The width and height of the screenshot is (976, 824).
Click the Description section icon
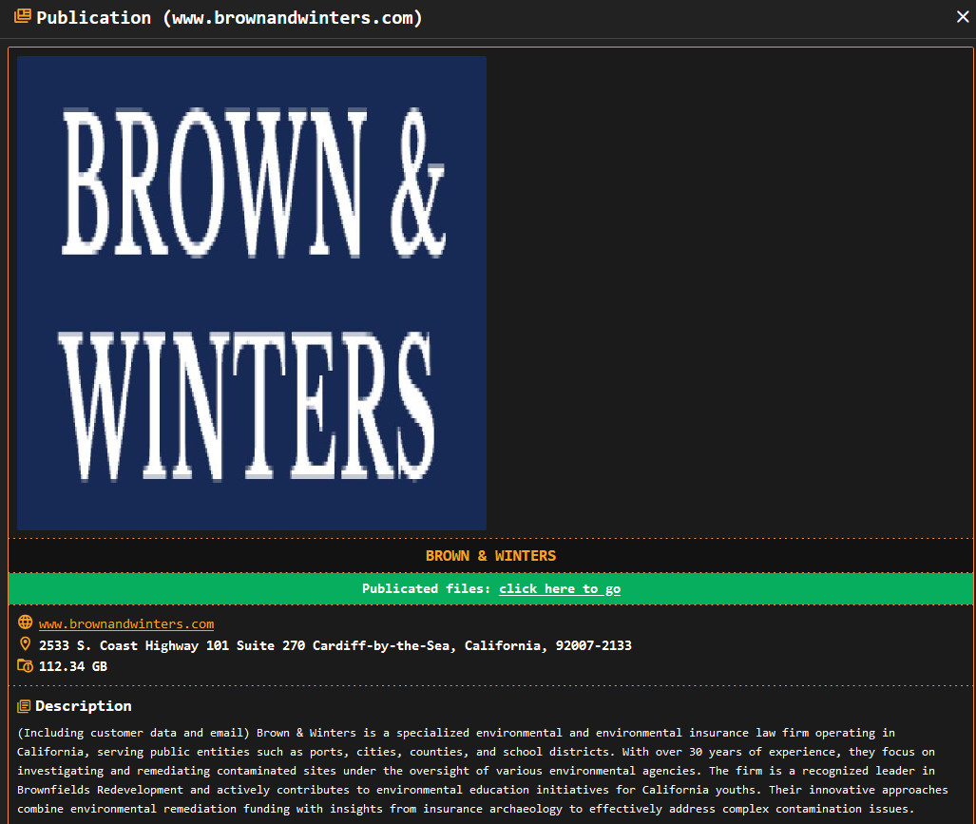(25, 706)
